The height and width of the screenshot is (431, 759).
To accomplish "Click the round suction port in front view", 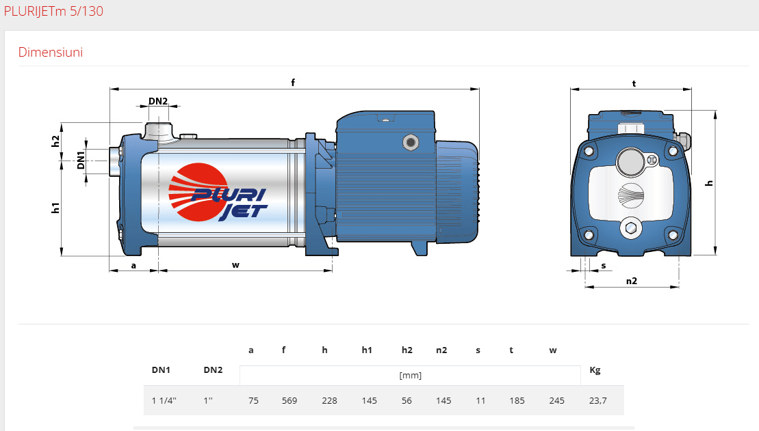I will coord(630,162).
